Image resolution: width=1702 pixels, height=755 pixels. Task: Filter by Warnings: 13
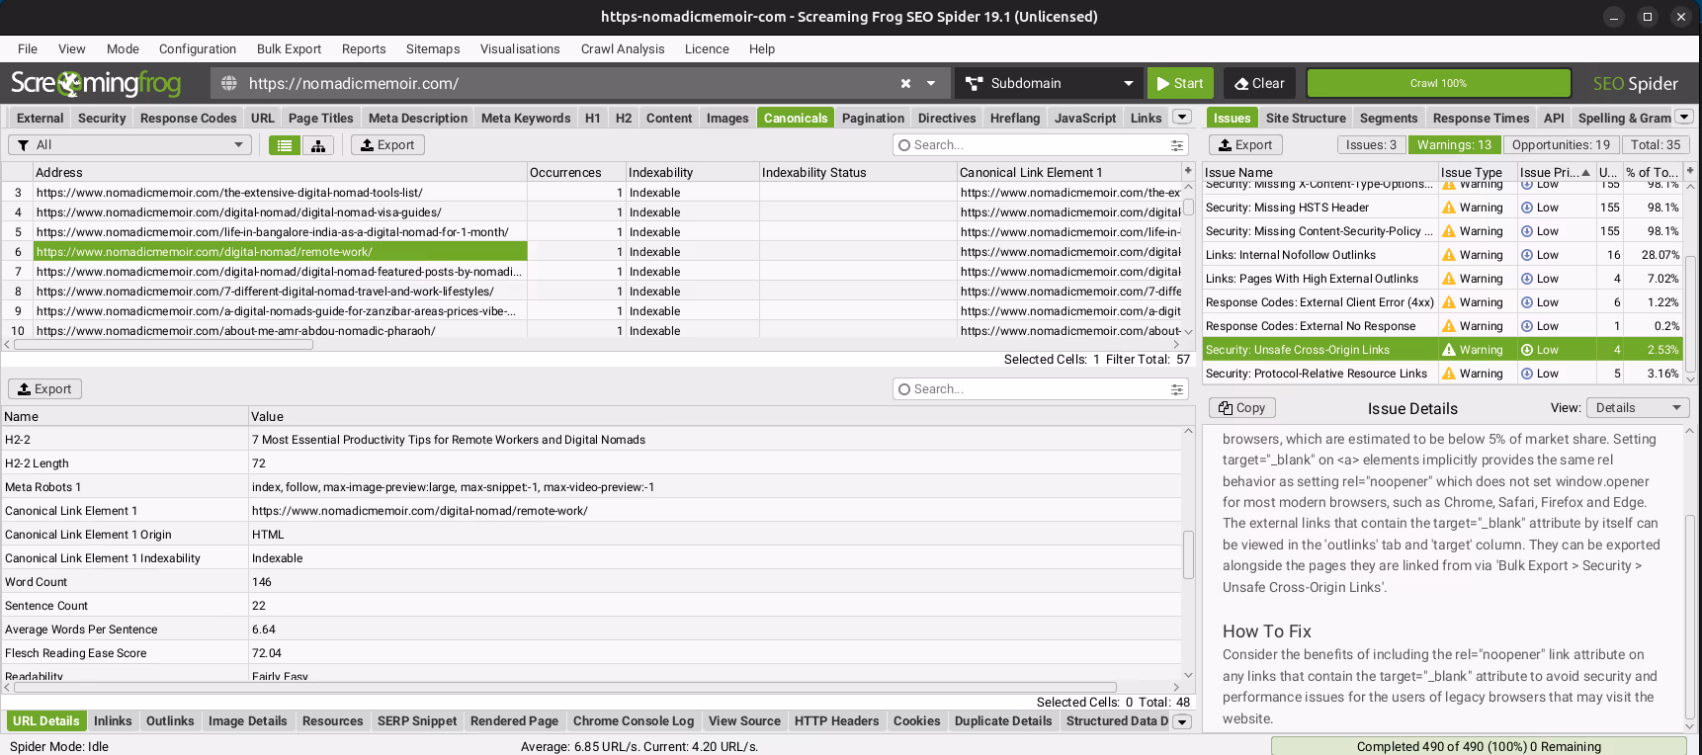(x=1454, y=145)
